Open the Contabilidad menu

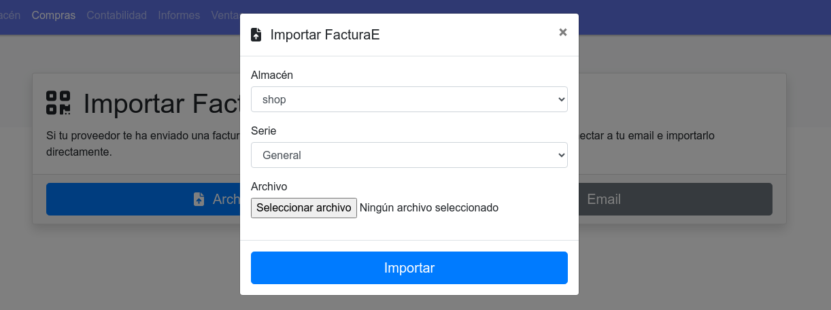pyautogui.click(x=116, y=15)
